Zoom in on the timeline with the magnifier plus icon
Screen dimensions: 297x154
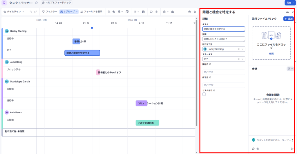point(114,12)
